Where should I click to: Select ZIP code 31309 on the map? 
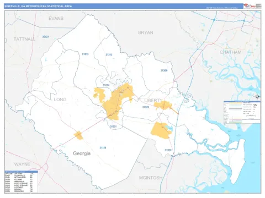pos(164,70)
